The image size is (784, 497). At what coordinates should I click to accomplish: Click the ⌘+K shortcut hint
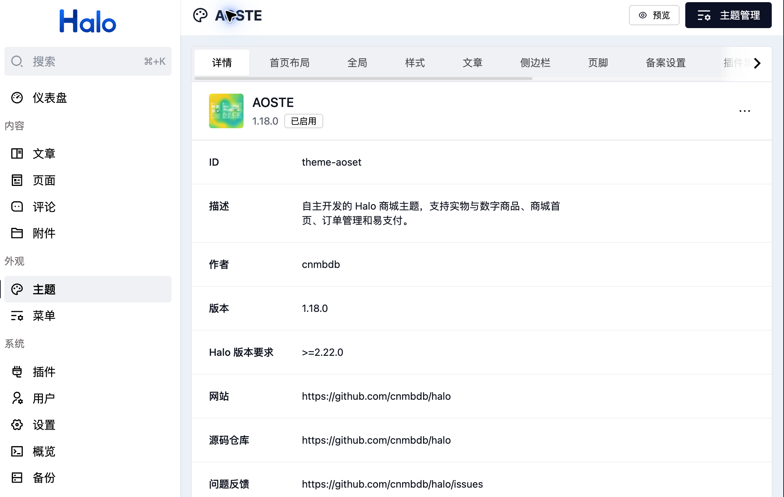tap(155, 62)
